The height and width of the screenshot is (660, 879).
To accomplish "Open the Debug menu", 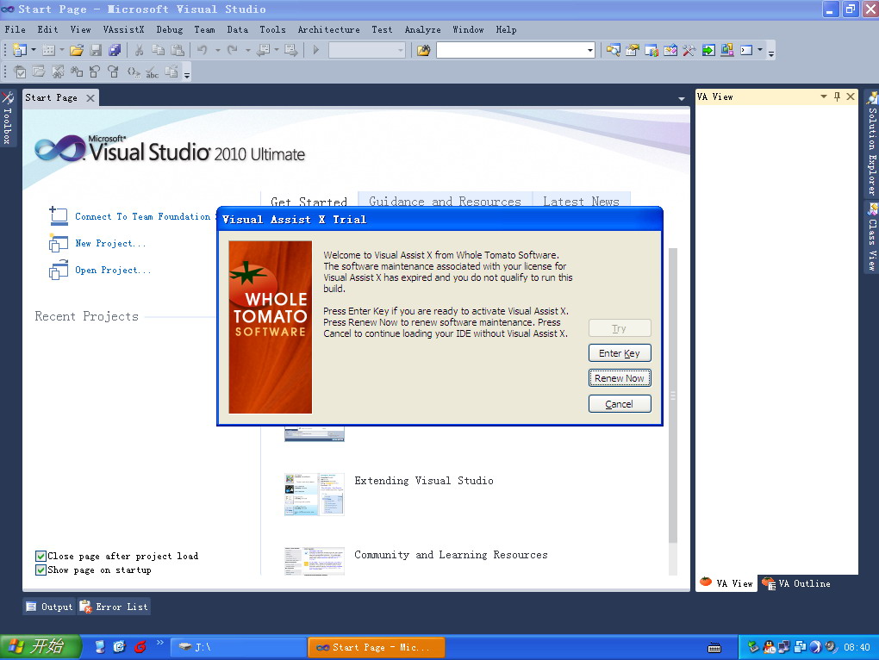I will (x=169, y=29).
